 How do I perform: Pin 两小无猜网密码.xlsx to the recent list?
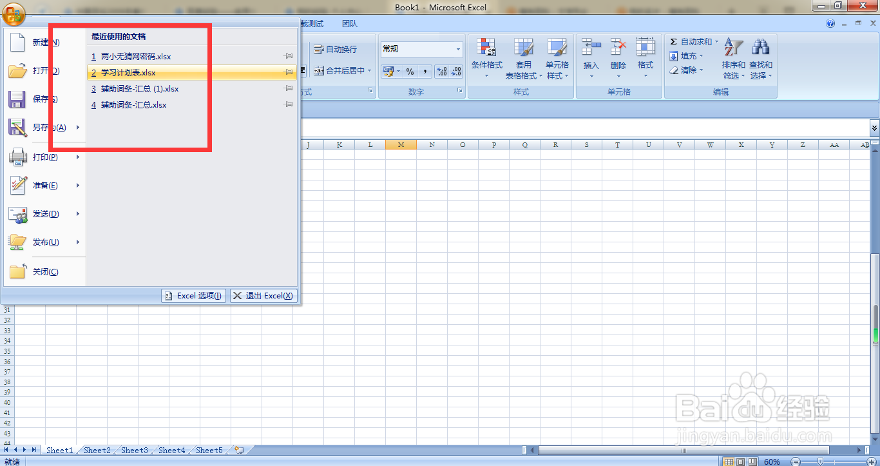tap(289, 57)
